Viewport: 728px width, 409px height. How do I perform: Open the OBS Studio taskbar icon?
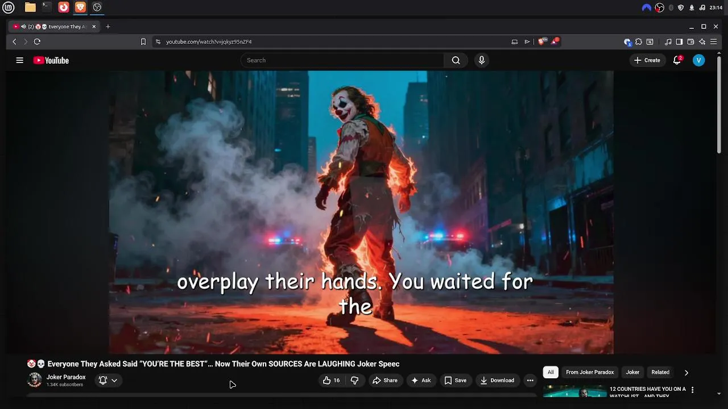coord(97,7)
